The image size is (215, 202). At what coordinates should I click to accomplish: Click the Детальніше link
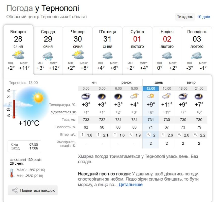(131, 184)
